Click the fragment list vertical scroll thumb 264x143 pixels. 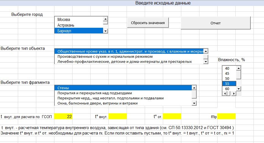[x=194, y=94]
